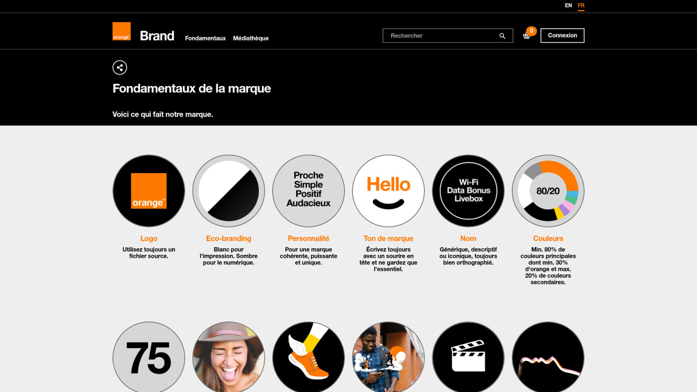Click the heading 'Fondamentaux de la marque'

[192, 88]
